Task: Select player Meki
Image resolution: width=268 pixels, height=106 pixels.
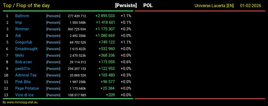Action: tap(19, 55)
